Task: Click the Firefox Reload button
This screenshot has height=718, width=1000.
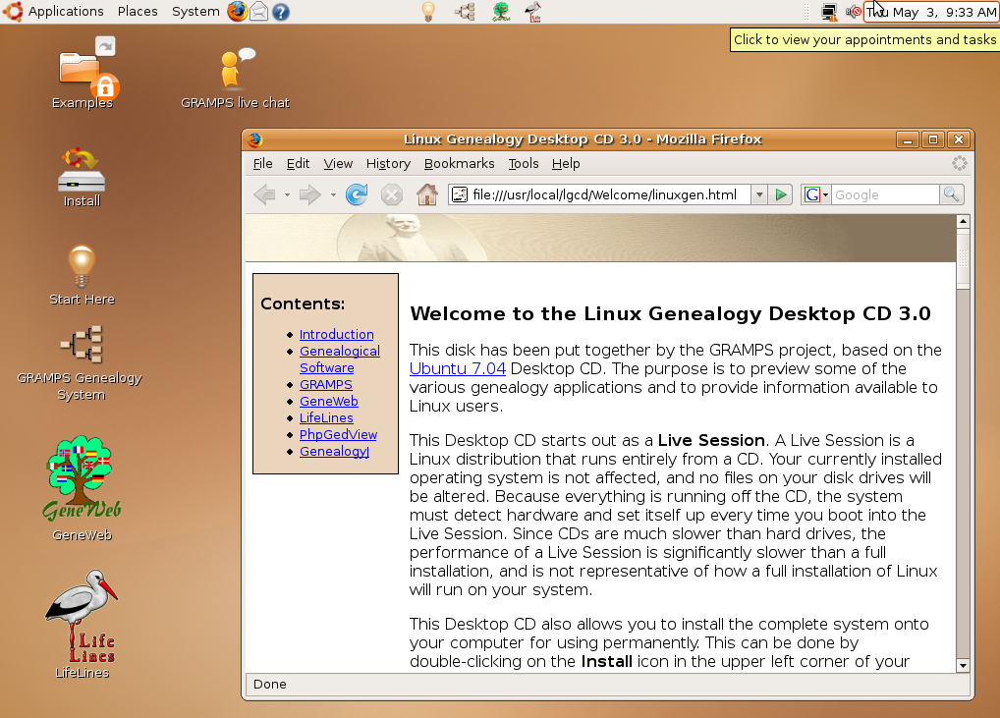Action: coord(357,194)
